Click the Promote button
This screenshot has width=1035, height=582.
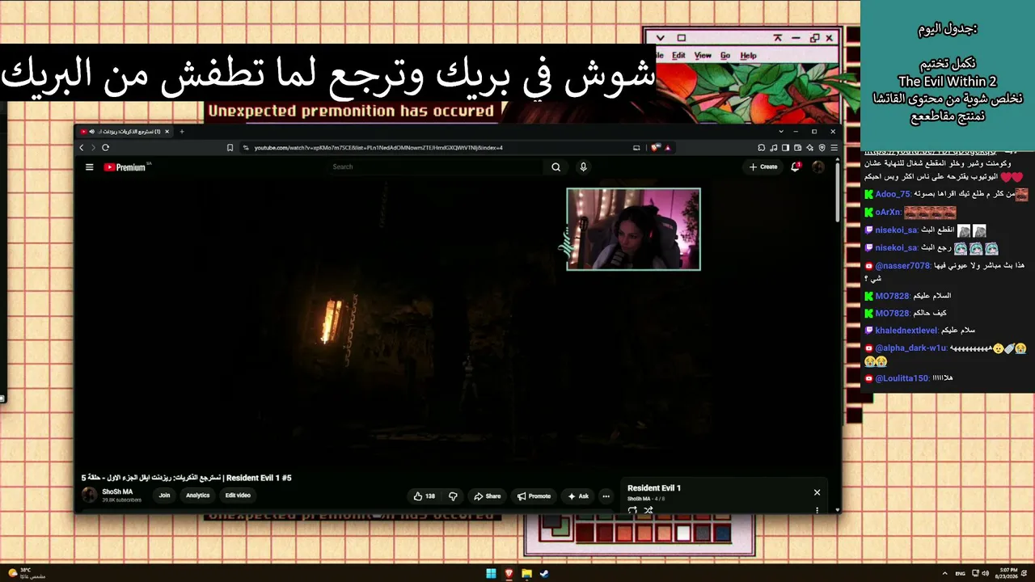[534, 496]
